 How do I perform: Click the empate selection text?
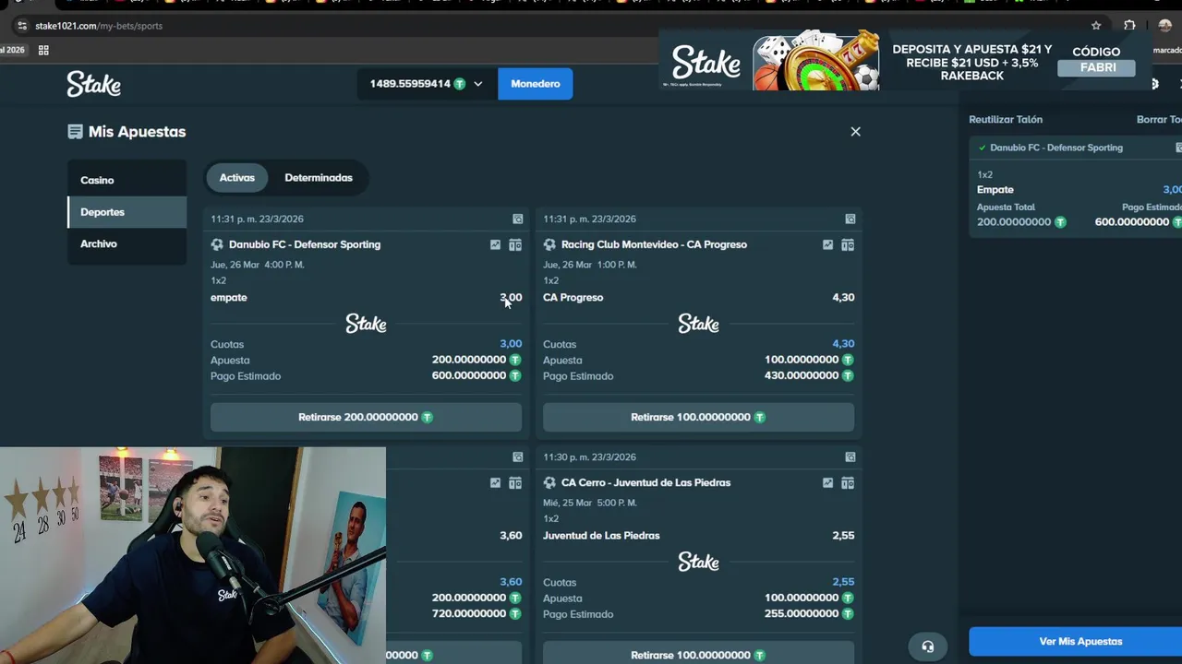tap(229, 298)
